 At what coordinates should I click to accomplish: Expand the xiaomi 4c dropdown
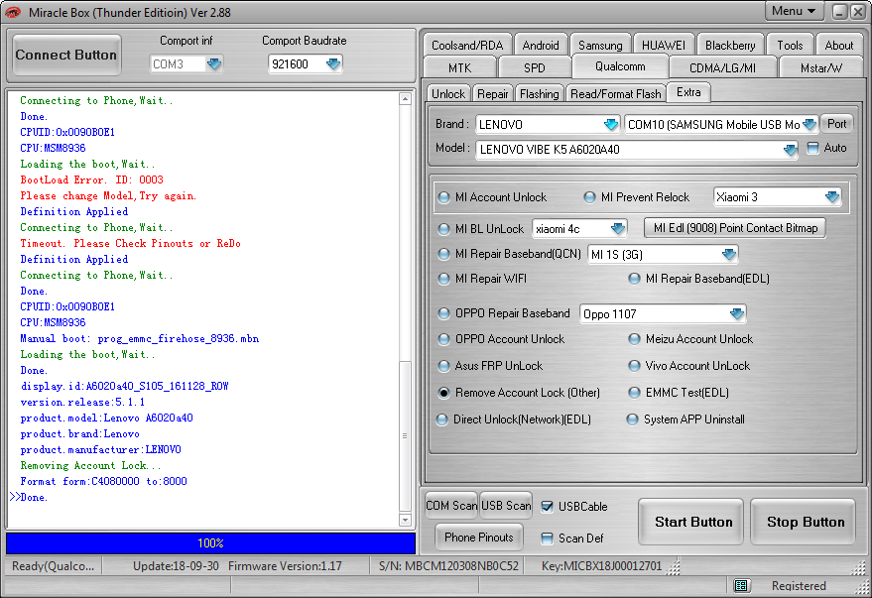coord(618,228)
